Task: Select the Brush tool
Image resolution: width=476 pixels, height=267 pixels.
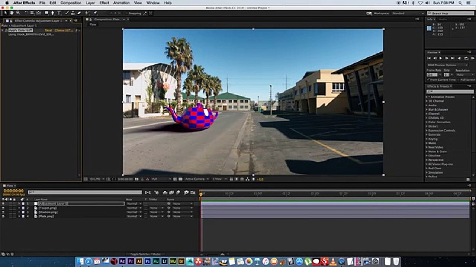Action: click(67, 13)
